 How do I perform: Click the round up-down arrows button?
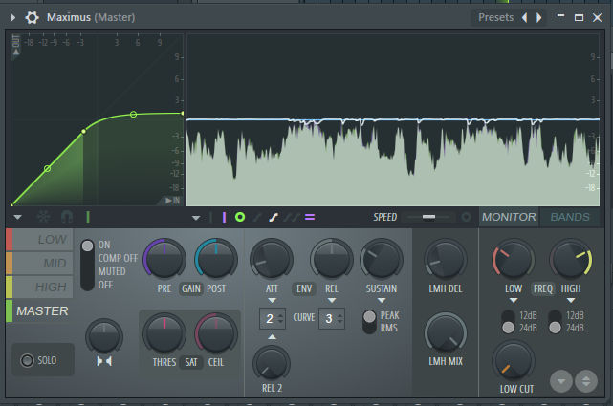[586, 381]
